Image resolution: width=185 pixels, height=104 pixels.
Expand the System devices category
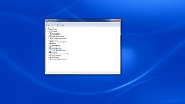(x=49, y=57)
